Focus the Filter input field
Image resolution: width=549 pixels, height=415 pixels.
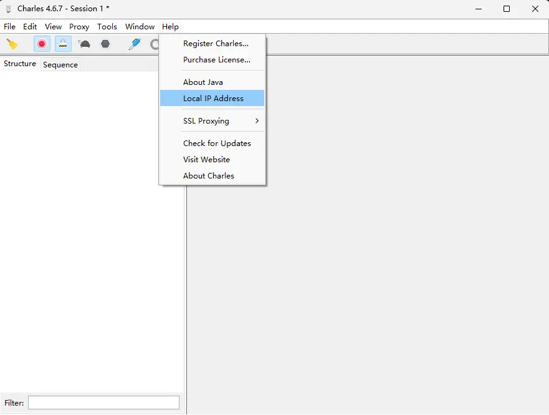(103, 403)
